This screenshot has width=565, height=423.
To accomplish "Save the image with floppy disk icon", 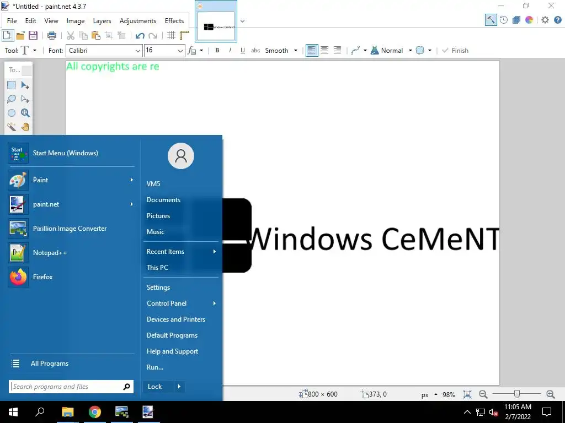I will coord(33,35).
